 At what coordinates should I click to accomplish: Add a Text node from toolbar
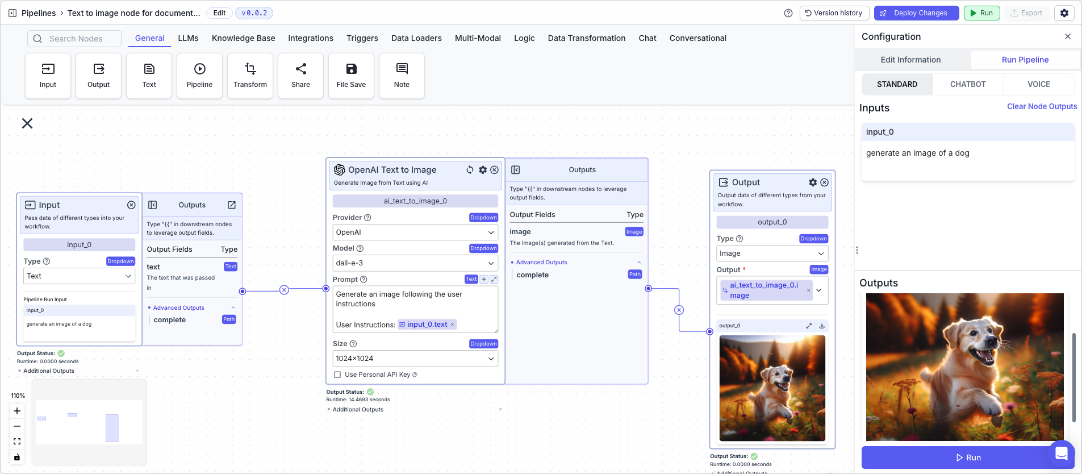click(149, 76)
